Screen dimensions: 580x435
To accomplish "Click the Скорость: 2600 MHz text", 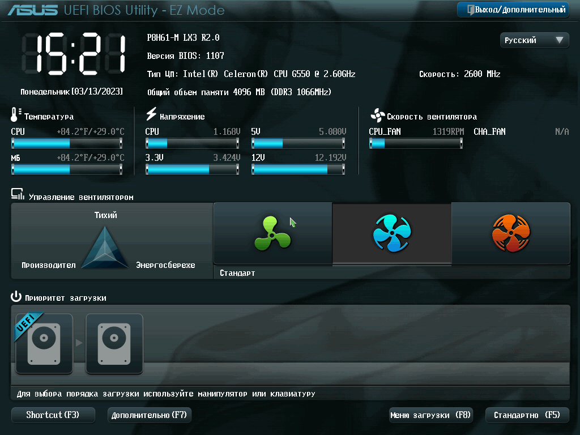I will click(x=460, y=74).
